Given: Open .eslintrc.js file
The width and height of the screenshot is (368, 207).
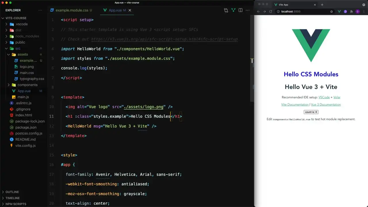Looking at the screenshot, I should click(x=24, y=103).
